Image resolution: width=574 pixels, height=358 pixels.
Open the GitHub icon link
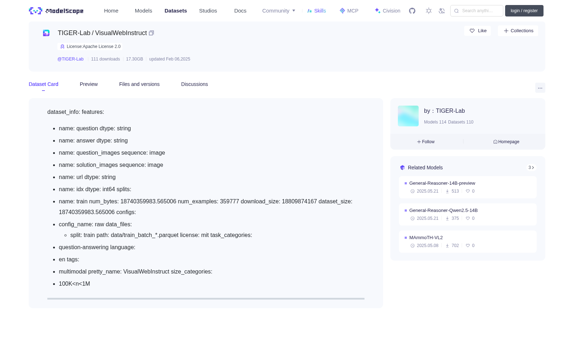point(412,11)
